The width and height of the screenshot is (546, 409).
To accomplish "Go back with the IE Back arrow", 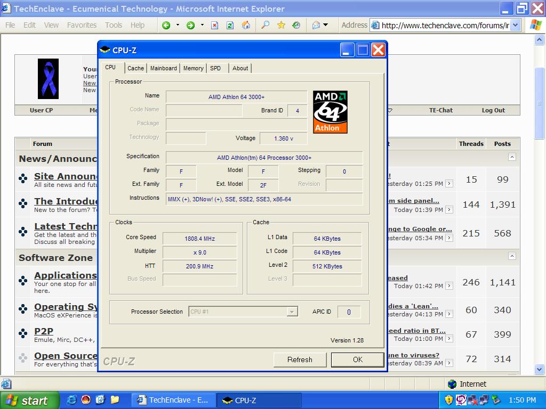I will [x=166, y=25].
